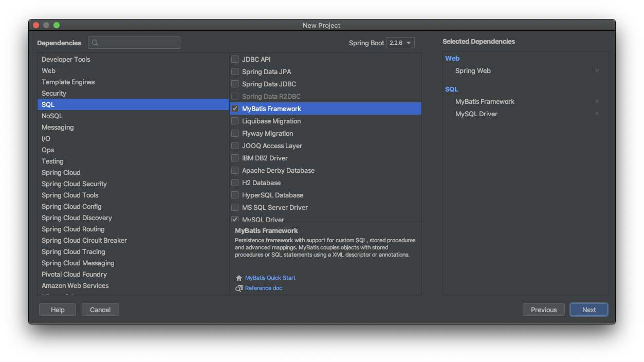Enable the HyperSQL Database checkbox
This screenshot has width=644, height=362.
[235, 195]
